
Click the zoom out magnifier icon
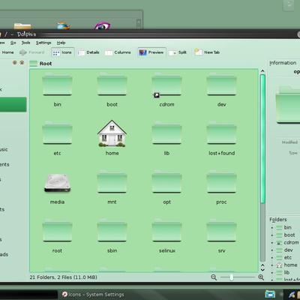click(214, 277)
